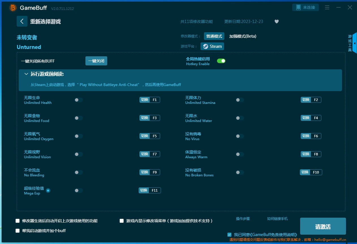Screen dimensions: 357x244
Task: Collapse the read-before-running section
Action: 26,74
